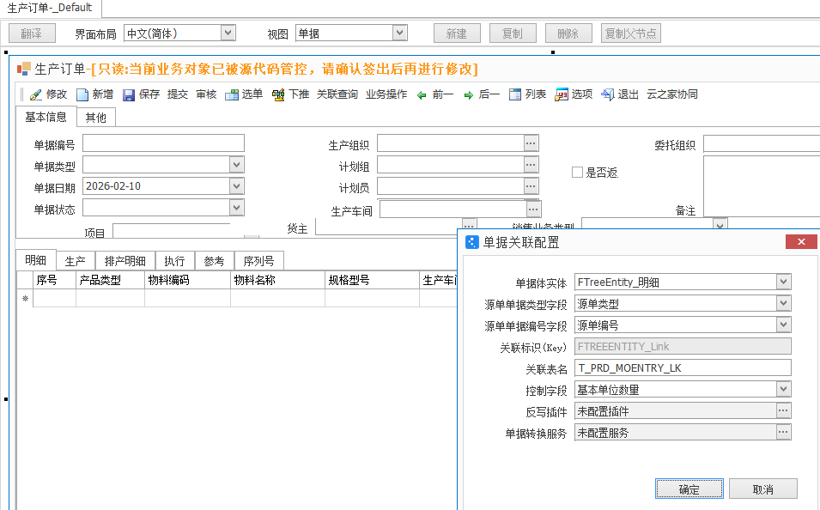The width and height of the screenshot is (820, 510).
Task: Click the 下推 (Push down) toolbar icon
Action: click(278, 95)
